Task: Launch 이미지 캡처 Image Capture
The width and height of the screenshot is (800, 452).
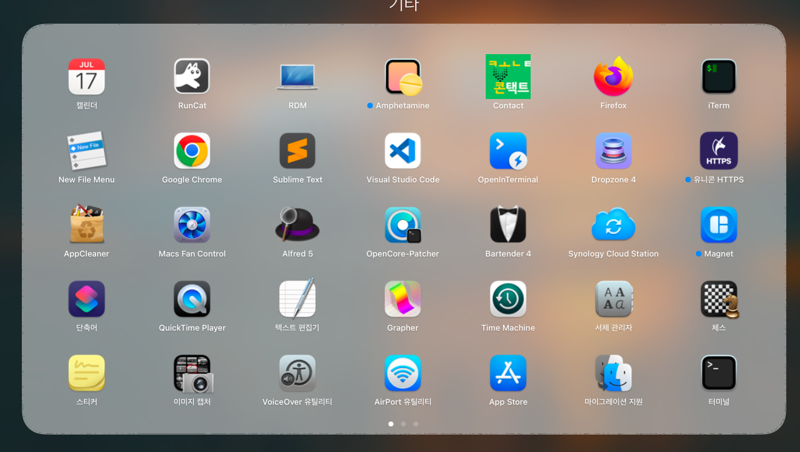Action: [192, 373]
